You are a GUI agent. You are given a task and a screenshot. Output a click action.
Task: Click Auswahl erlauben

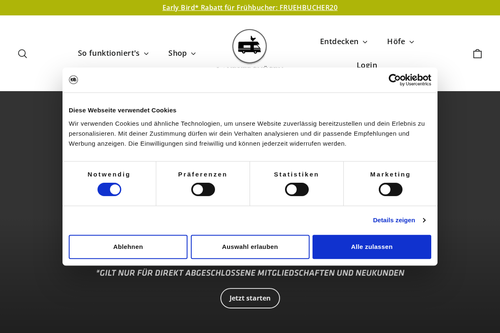point(250,246)
